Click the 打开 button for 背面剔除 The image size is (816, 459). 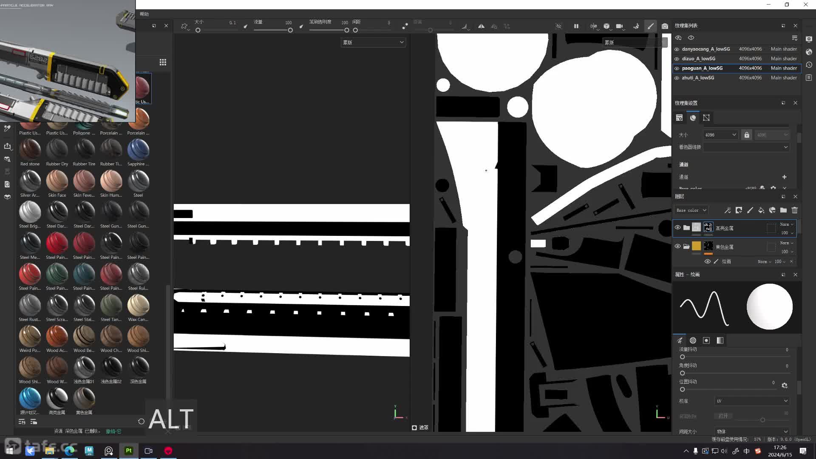[x=723, y=416]
